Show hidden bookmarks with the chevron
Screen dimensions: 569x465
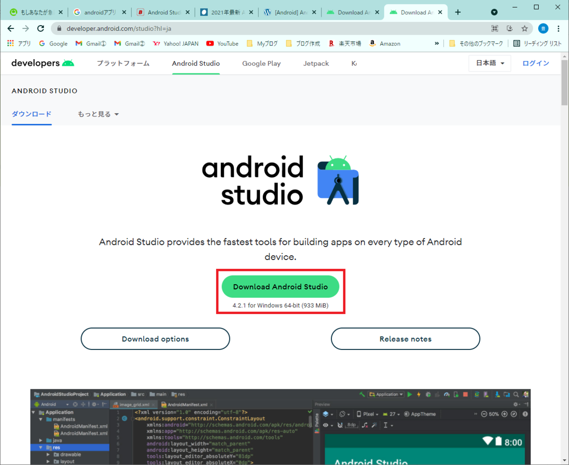click(x=437, y=44)
